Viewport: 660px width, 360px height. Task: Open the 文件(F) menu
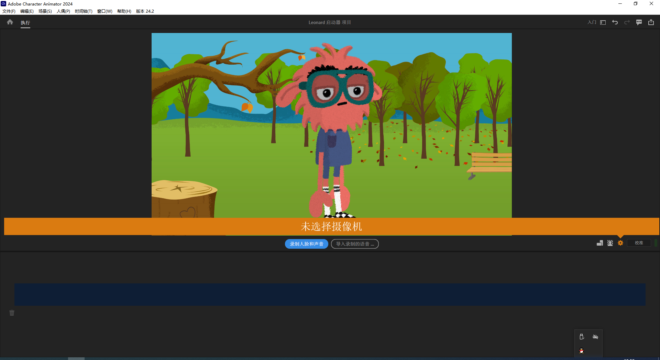[9, 11]
